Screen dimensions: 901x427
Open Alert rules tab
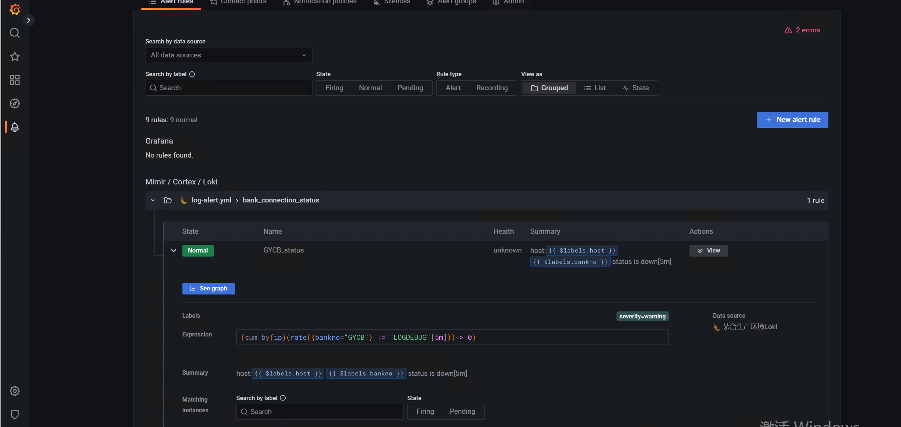pyautogui.click(x=171, y=2)
